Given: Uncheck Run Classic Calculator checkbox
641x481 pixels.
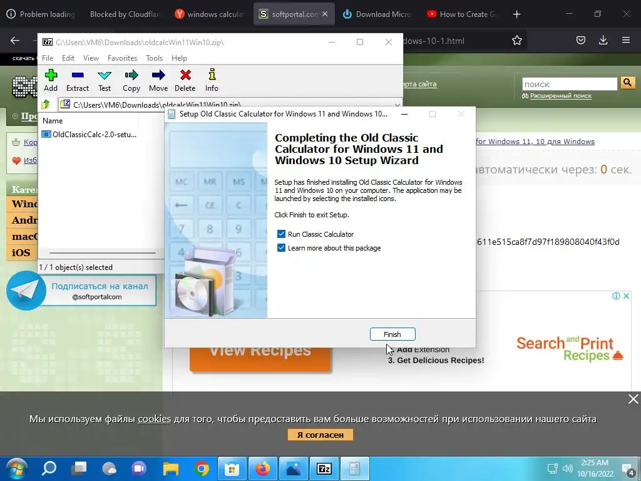Looking at the screenshot, I should (x=281, y=234).
